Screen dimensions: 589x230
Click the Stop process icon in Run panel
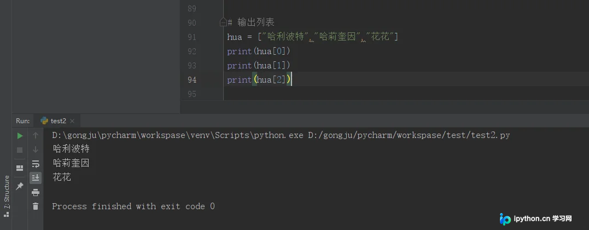click(20, 150)
